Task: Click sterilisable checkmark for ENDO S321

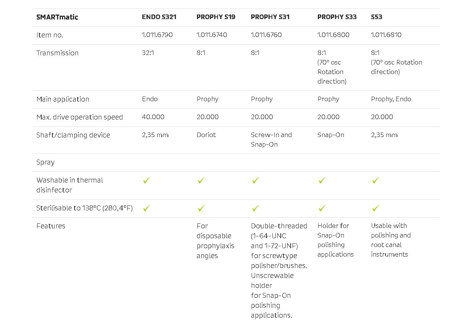Action: tap(146, 208)
